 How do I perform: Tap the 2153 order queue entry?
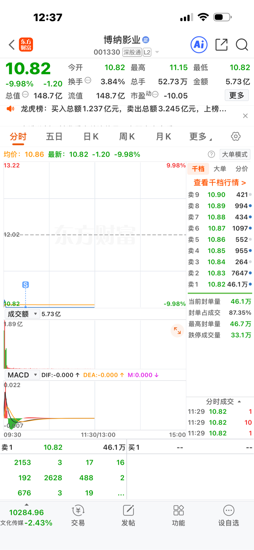point(22,463)
